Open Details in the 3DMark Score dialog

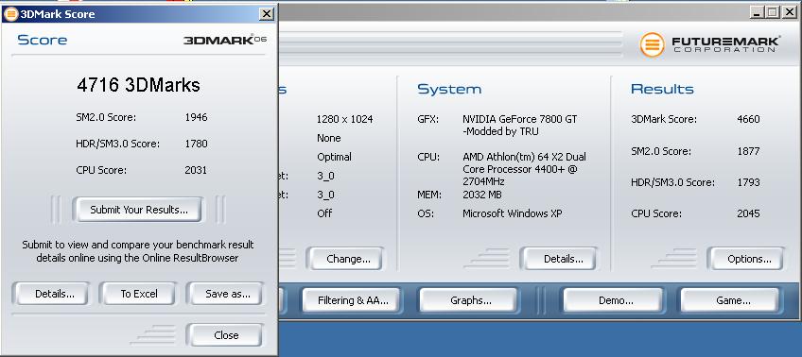click(x=51, y=294)
